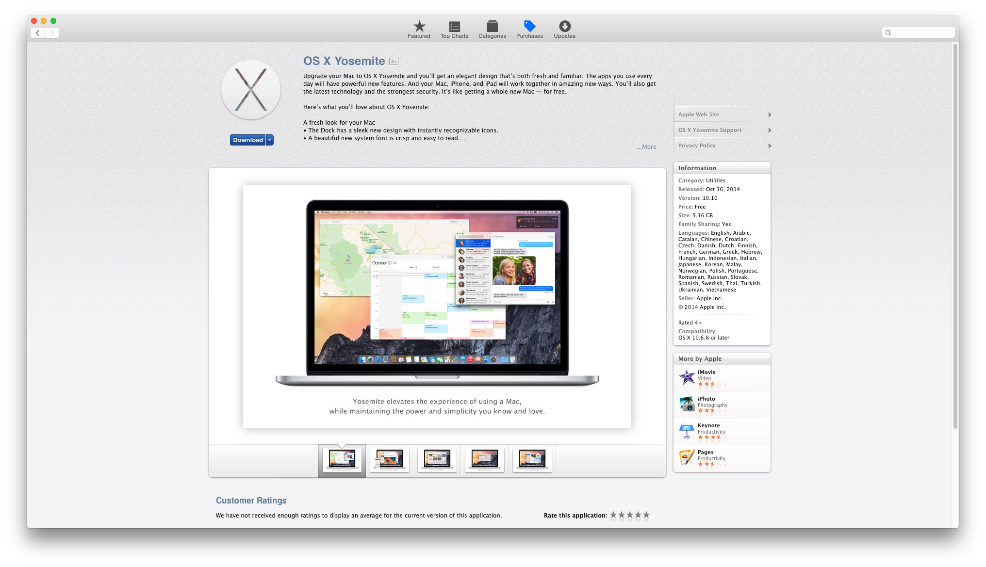Click the 4+ age rating badge
Screen dimensions: 986x567
(394, 62)
